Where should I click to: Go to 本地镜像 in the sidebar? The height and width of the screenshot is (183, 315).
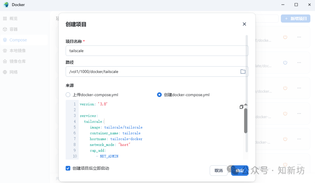coord(17,50)
